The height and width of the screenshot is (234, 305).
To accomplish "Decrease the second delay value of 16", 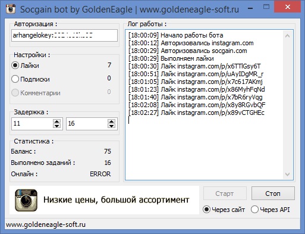I will click(x=111, y=126).
